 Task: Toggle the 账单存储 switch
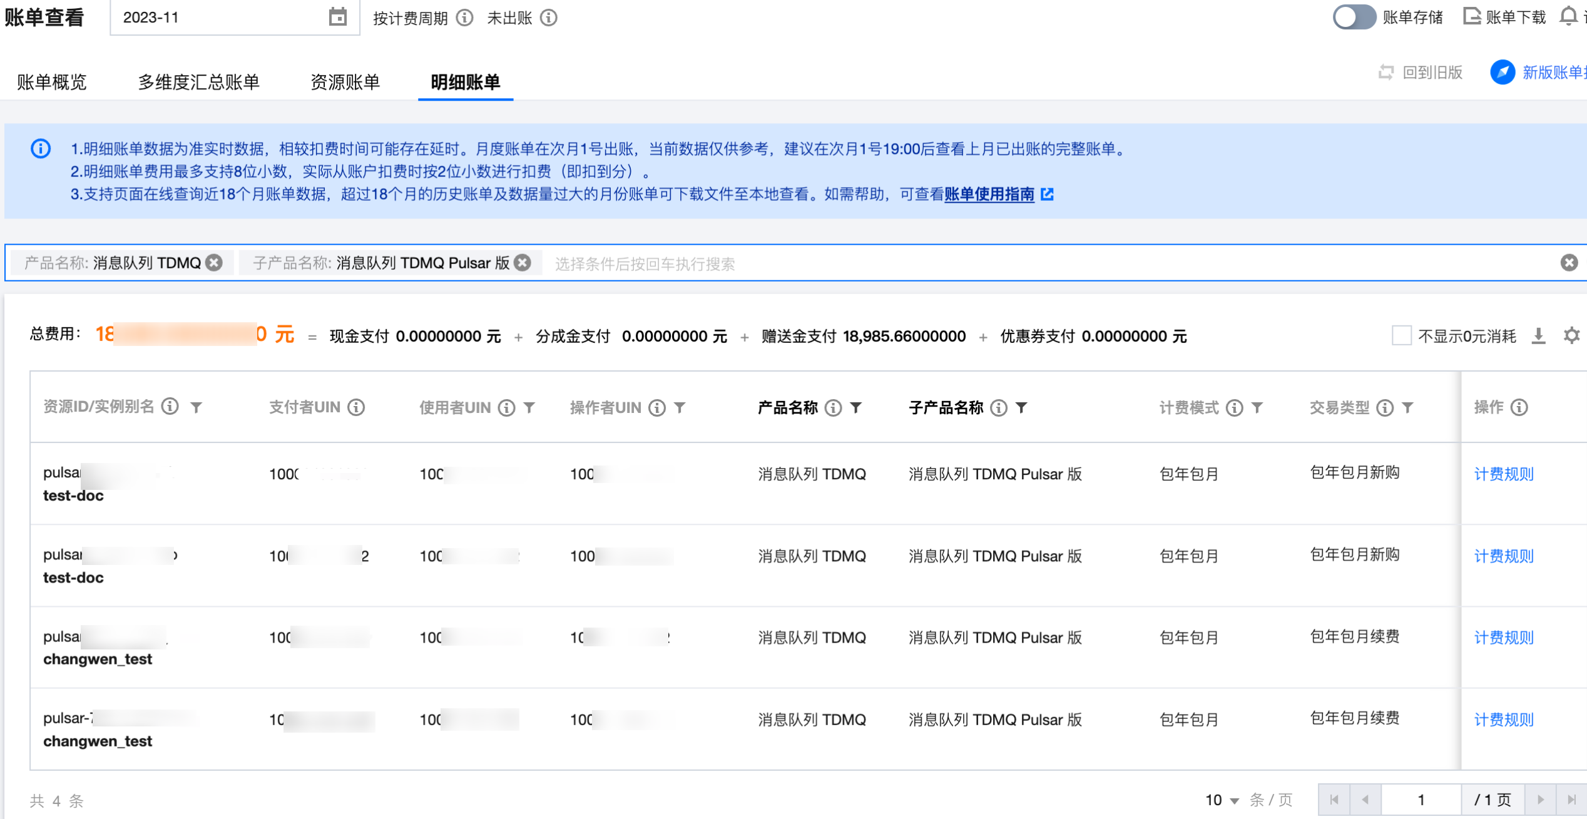1354,17
